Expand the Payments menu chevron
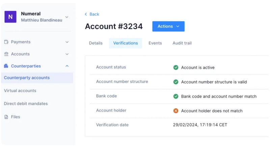Viewport: 270px width, 150px height. 67,42
